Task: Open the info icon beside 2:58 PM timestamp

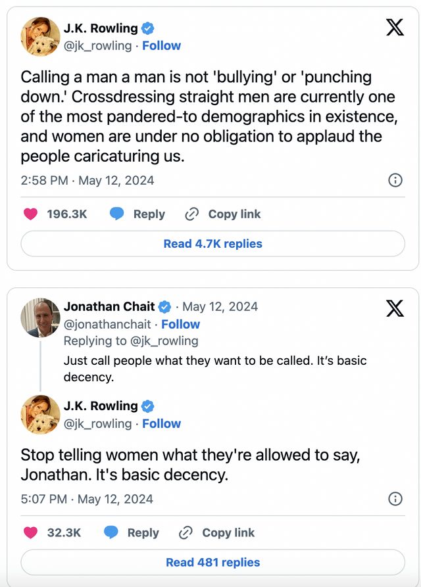Action: (395, 180)
